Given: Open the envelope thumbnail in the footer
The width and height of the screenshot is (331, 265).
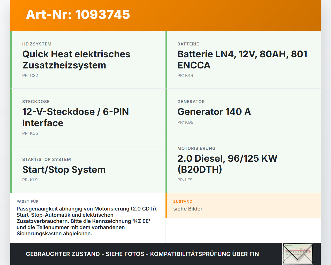Looking at the screenshot, I should pyautogui.click(x=298, y=254).
